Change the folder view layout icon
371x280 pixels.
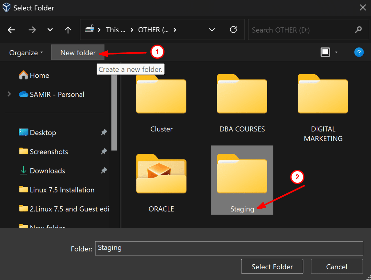click(x=325, y=52)
